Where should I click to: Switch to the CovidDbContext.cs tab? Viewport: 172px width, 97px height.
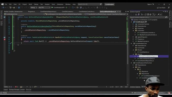click(x=67, y=12)
